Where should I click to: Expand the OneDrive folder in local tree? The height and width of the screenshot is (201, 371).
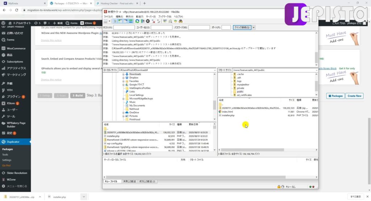pos(123,112)
